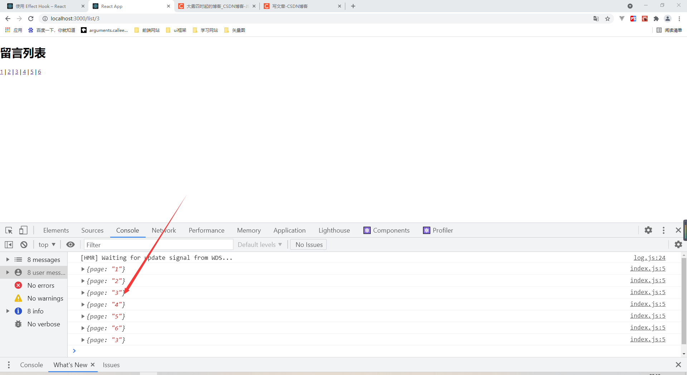The height and width of the screenshot is (375, 687).
Task: Close the What's New drawer tab
Action: (93, 365)
